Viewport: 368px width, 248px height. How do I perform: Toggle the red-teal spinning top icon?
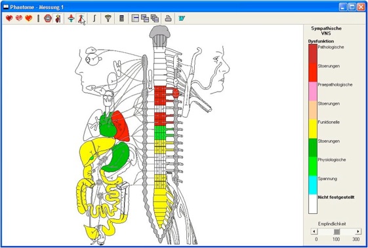(71, 18)
